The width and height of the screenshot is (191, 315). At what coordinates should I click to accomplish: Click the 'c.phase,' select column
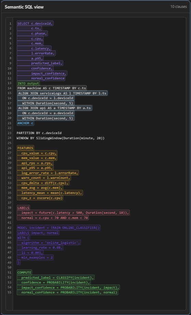click(32, 34)
